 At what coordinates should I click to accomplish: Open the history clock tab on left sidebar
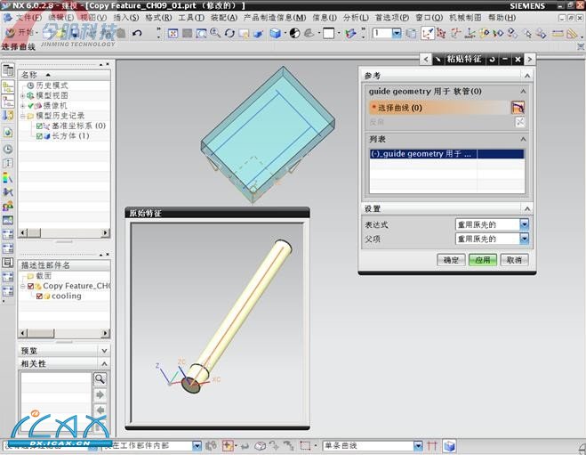point(8,150)
